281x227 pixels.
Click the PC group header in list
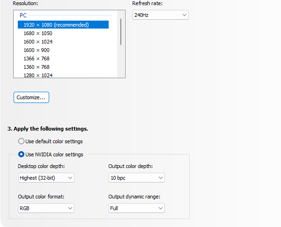point(23,15)
